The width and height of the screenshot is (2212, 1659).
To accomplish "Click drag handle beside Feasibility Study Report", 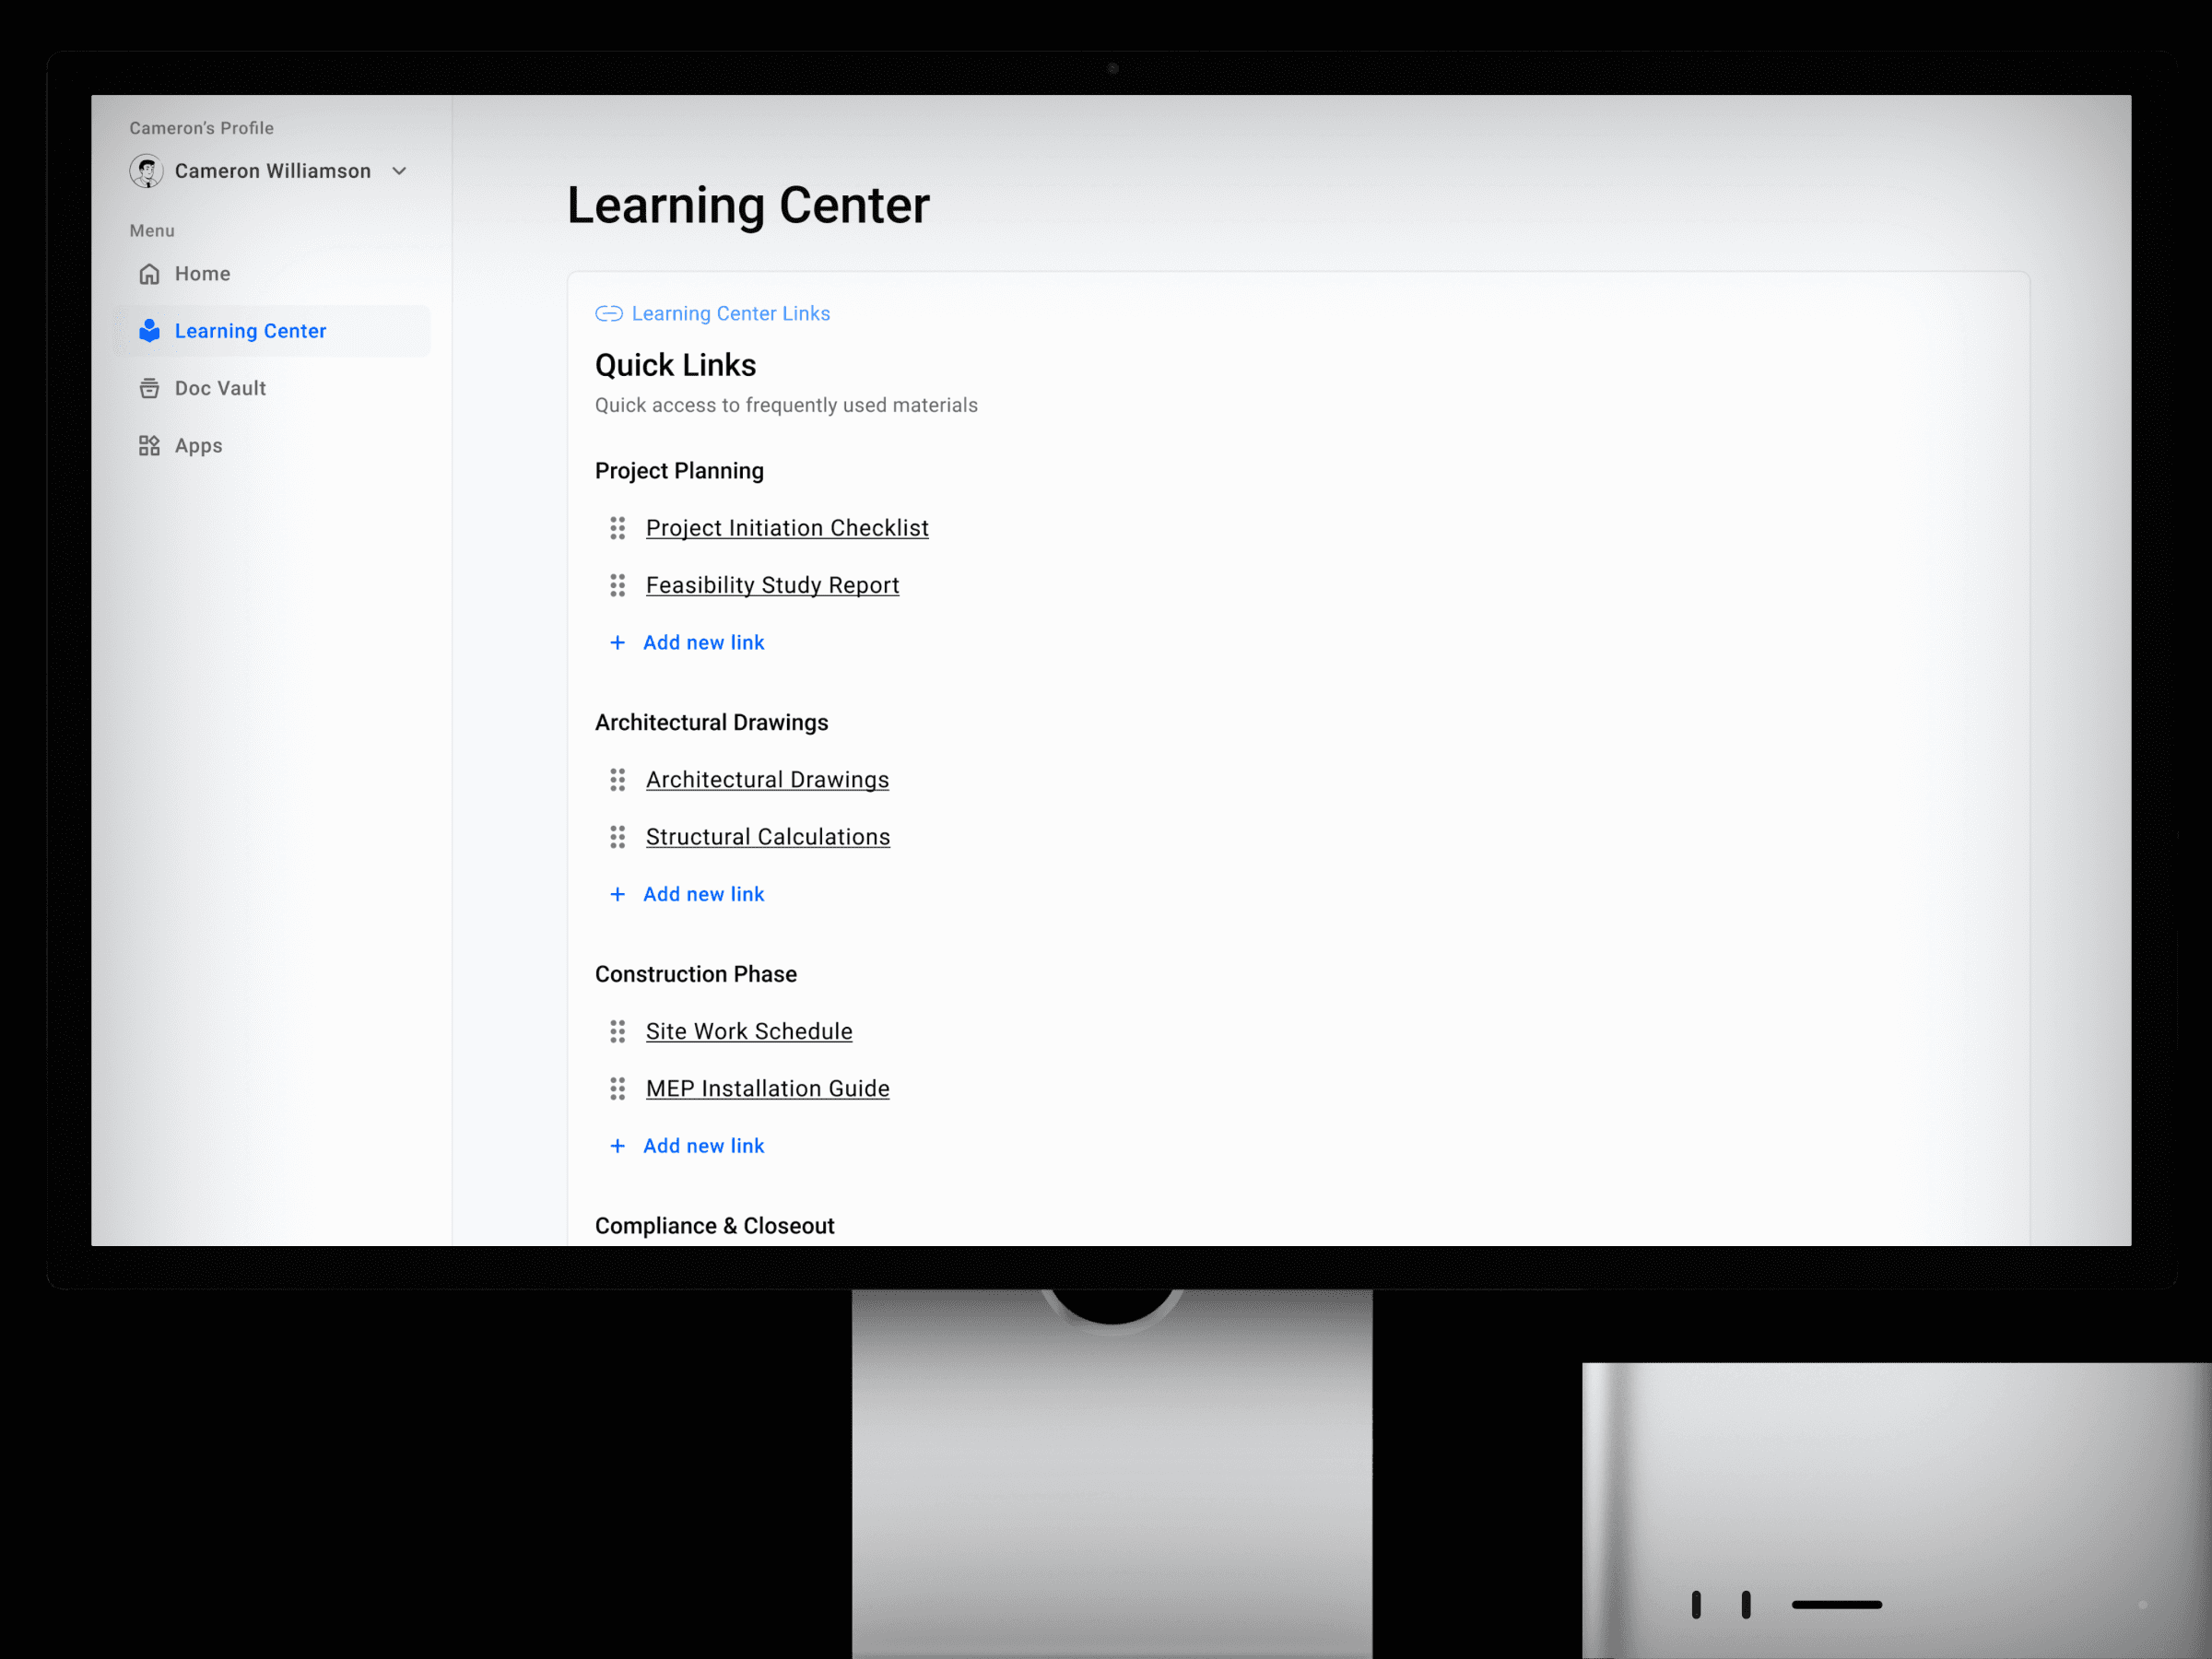I will pyautogui.click(x=617, y=585).
